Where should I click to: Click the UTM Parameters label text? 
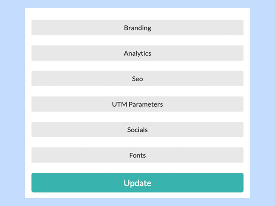137,104
